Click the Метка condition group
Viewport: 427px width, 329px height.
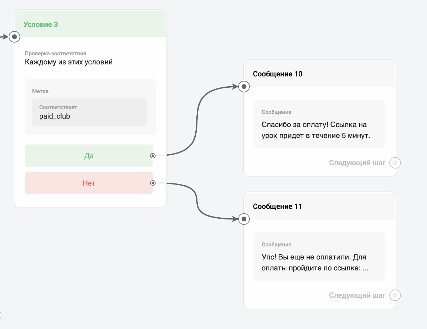click(x=90, y=107)
